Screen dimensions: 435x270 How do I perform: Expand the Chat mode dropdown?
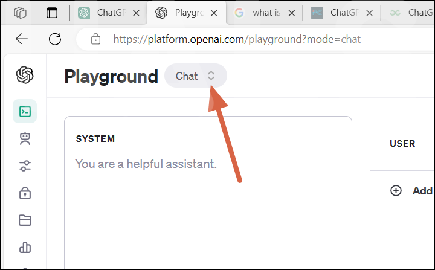196,76
